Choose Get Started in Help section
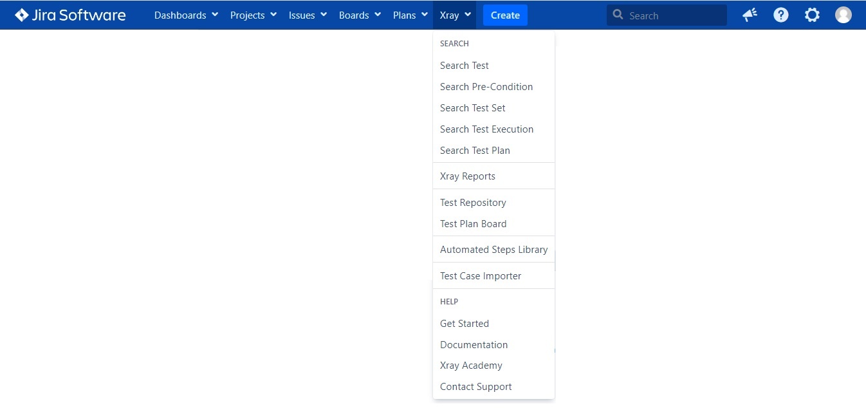Screen dimensions: 866x408 click(493, 324)
